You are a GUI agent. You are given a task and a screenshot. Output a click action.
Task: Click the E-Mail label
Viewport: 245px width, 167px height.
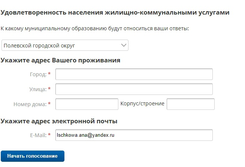[38, 135]
